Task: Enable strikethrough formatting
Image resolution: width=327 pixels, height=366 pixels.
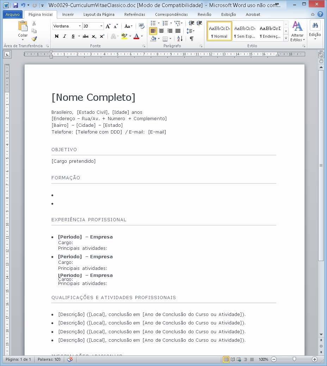Action: point(86,36)
